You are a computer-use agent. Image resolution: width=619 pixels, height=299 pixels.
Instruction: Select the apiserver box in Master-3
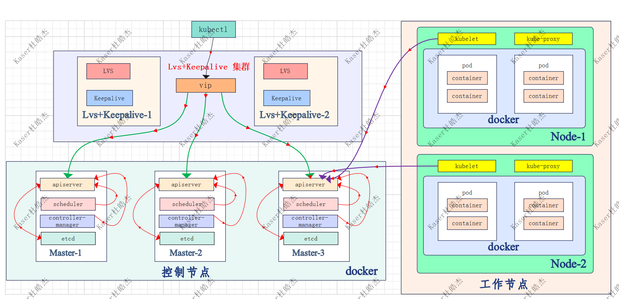tap(310, 184)
